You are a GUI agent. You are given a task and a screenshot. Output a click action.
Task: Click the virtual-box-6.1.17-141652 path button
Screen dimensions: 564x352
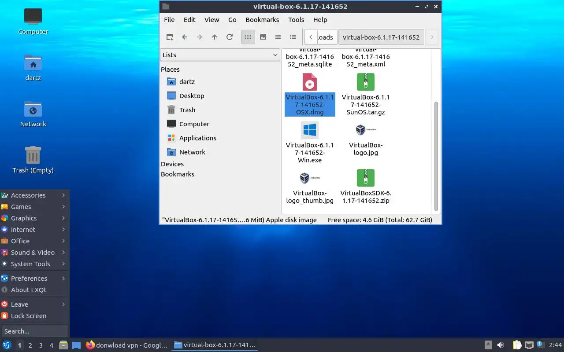click(x=381, y=37)
